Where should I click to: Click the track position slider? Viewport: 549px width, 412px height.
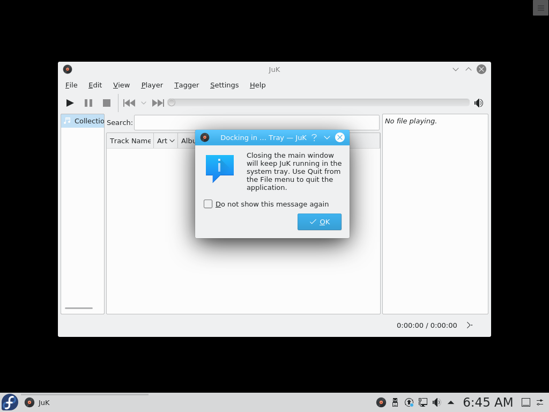(x=318, y=102)
